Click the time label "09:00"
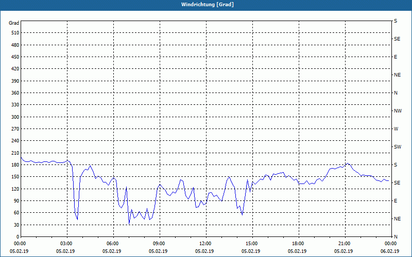This screenshot has height=257, width=412. pos(160,244)
